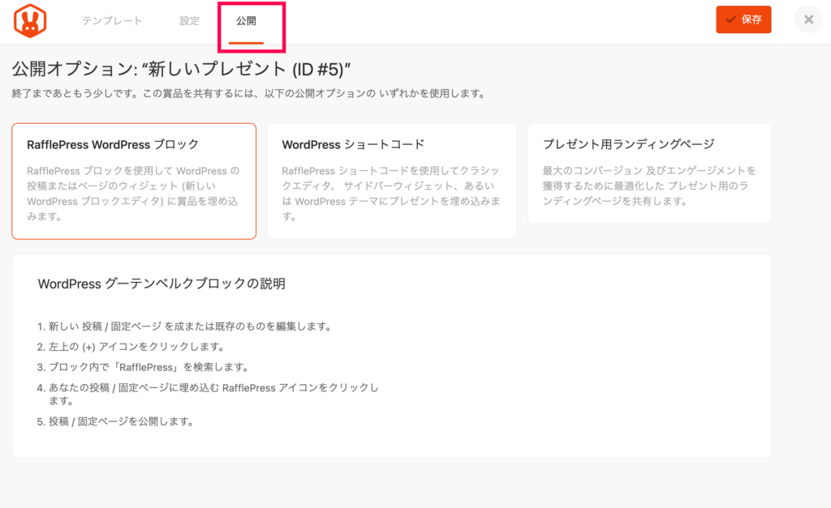The height and width of the screenshot is (508, 831).
Task: Choose the WordPress ショートコード option card
Action: point(392,181)
